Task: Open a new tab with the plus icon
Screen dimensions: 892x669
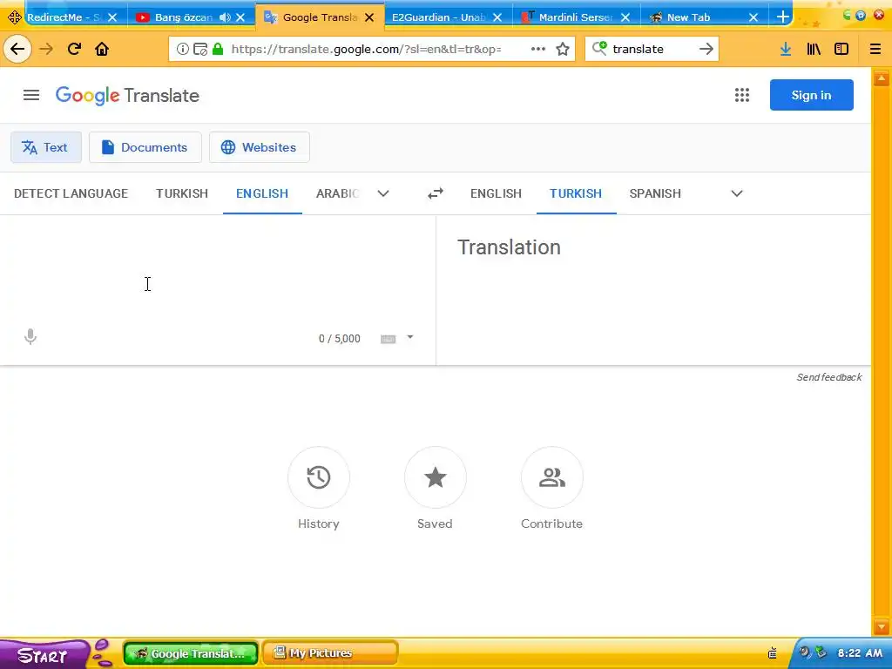Action: [x=783, y=17]
